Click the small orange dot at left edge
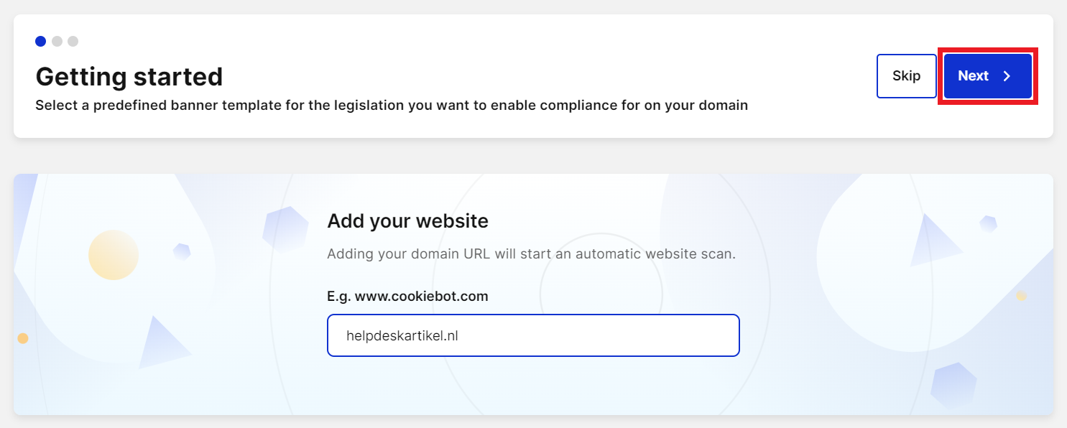Image resolution: width=1067 pixels, height=428 pixels. pos(23,338)
